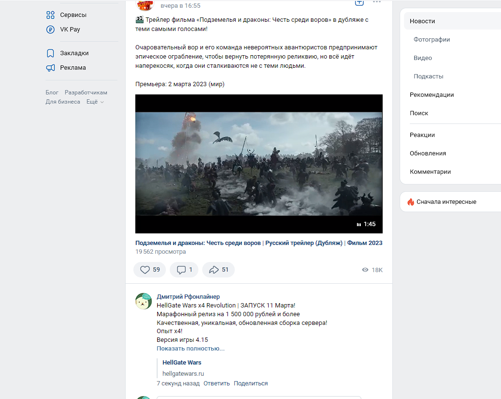This screenshot has height=399, width=501.
Task: Play the Dungeons and Dragons trailer video
Action: tap(259, 164)
